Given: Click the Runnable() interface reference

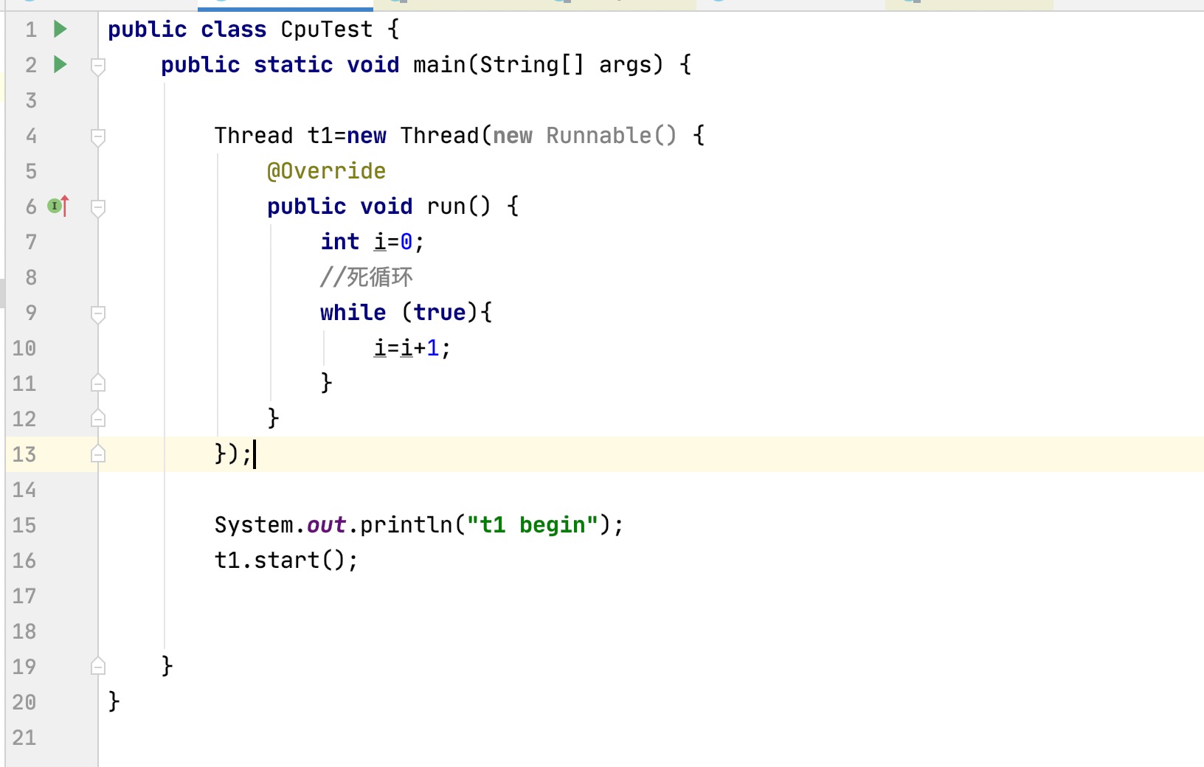Looking at the screenshot, I should click(x=611, y=136).
